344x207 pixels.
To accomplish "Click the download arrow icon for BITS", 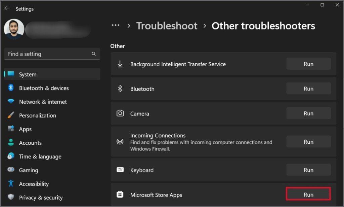I will point(120,64).
